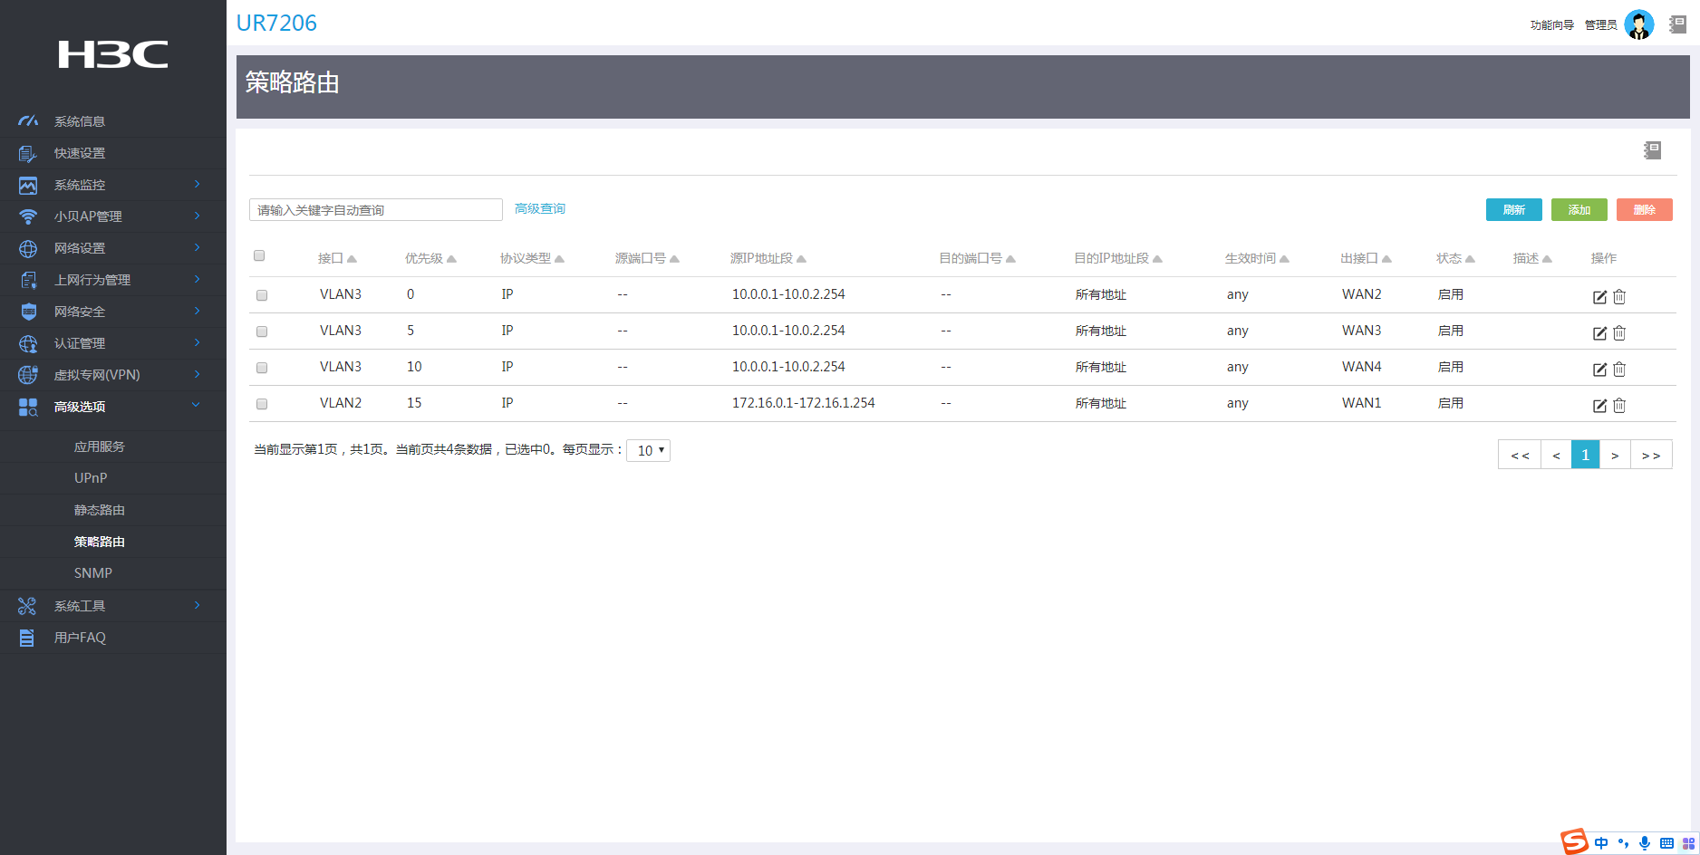Expand the 系统工具 menu chevron

(x=197, y=605)
